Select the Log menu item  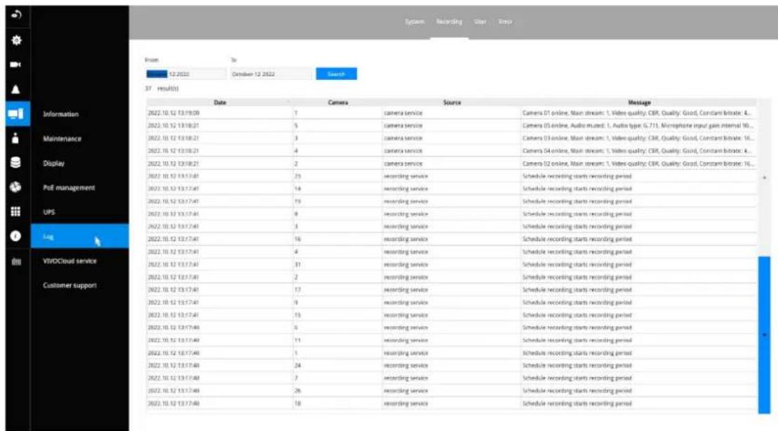tap(79, 236)
